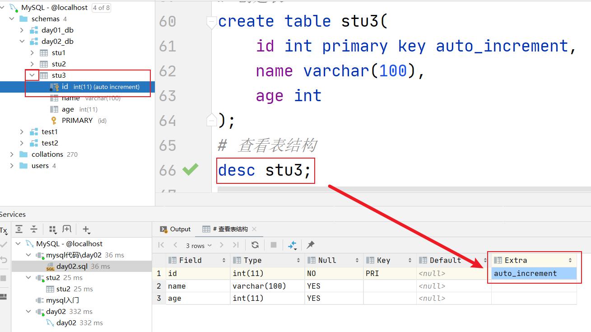Pin the result tab with the pin icon
The height and width of the screenshot is (332, 591).
(311, 245)
